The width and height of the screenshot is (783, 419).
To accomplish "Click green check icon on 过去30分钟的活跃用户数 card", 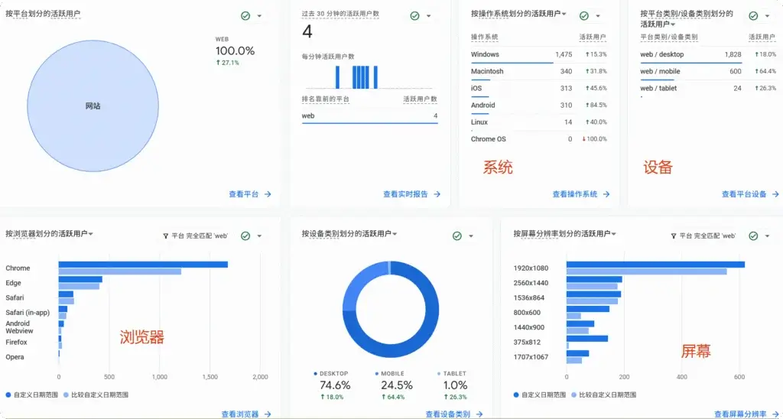I will click(x=414, y=16).
